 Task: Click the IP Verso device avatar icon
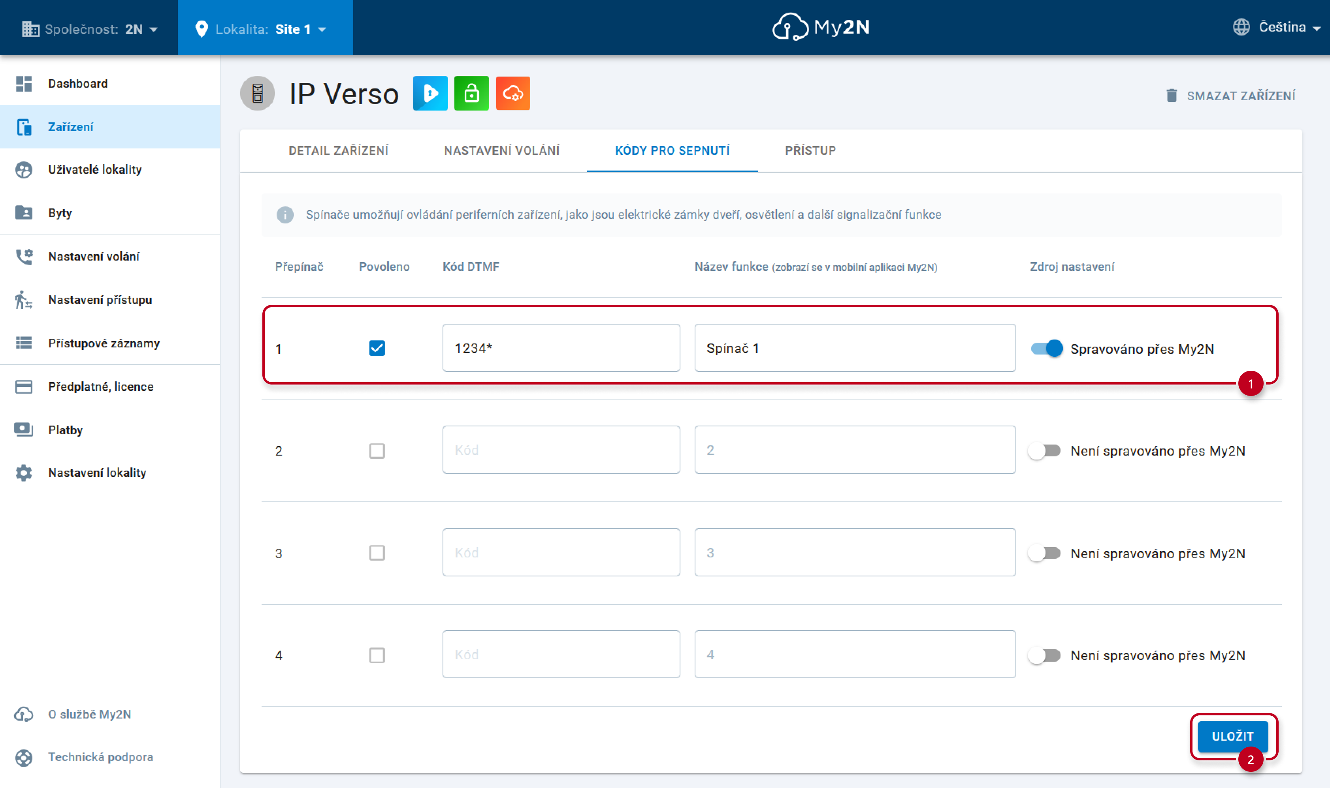258,94
